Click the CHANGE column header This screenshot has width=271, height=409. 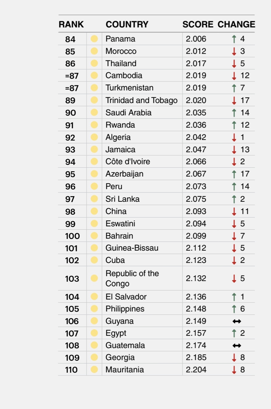[x=237, y=25]
